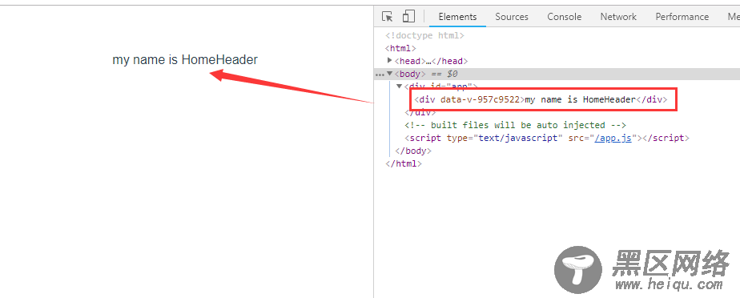Screen dimensions: 740x298
Task: Switch to the Network tab
Action: click(618, 17)
